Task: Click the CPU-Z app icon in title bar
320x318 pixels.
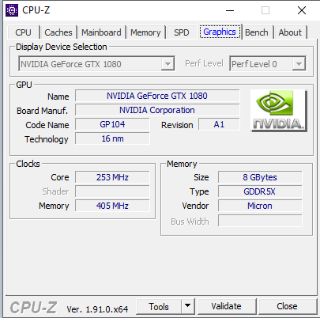Action: [x=12, y=10]
